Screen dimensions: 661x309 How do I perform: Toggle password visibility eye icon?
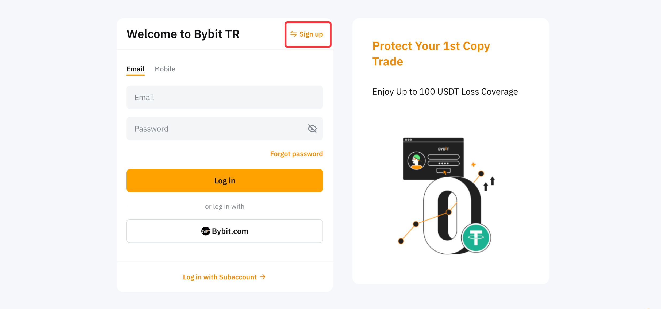tap(312, 129)
